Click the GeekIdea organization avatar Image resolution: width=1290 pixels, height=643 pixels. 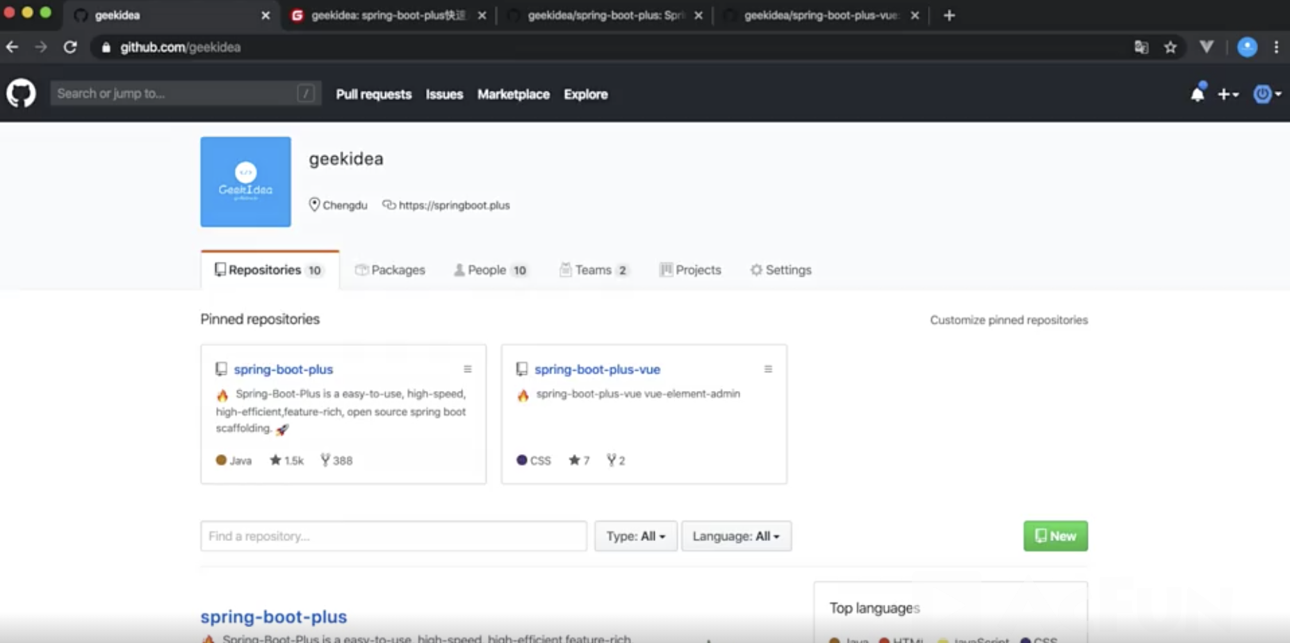pyautogui.click(x=245, y=182)
